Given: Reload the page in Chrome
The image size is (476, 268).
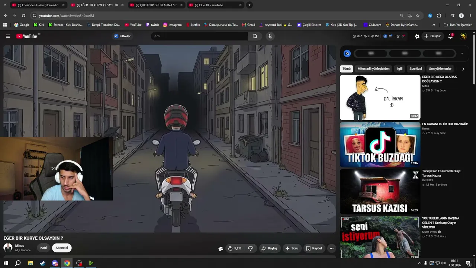Looking at the screenshot, I should tap(23, 16).
